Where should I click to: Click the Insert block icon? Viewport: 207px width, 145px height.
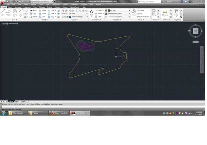click(x=134, y=12)
